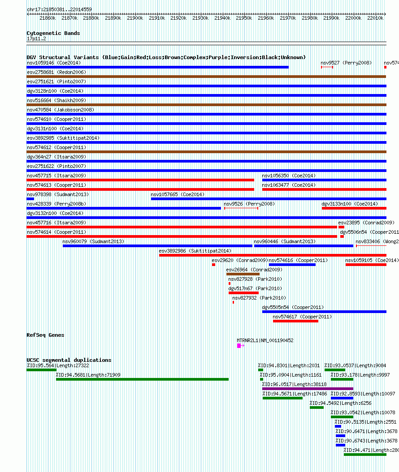
Task: Click the nsv1059146 (Coe2014) variant label
Action: pyautogui.click(x=54, y=63)
